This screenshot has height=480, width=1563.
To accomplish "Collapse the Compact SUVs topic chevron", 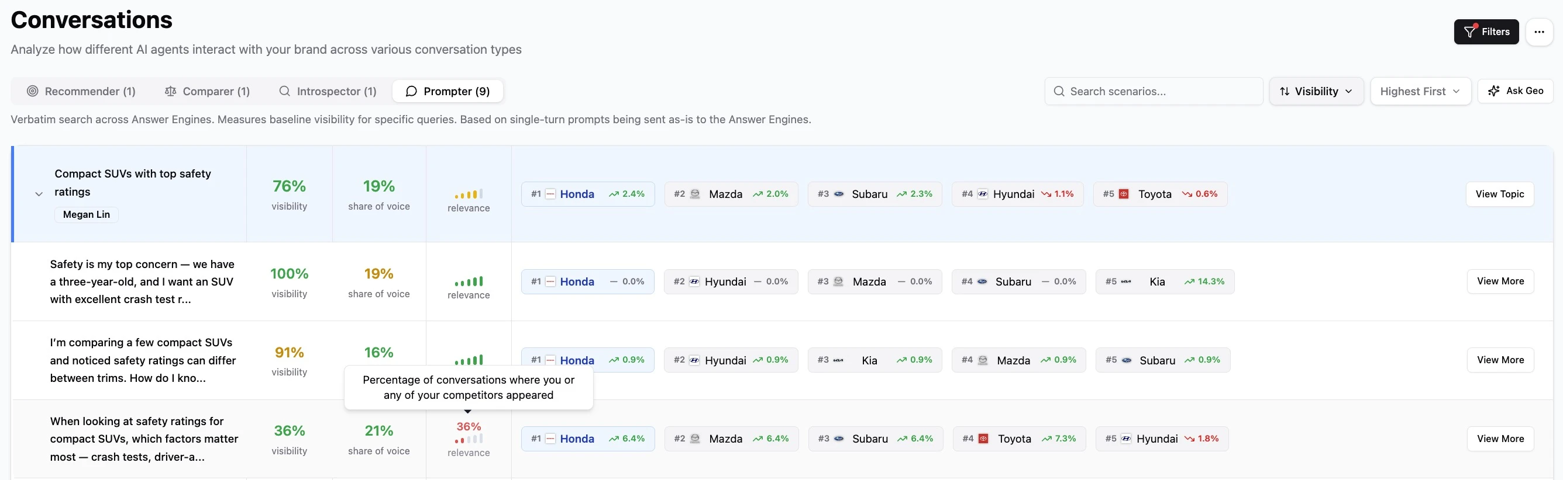I will tap(39, 194).
